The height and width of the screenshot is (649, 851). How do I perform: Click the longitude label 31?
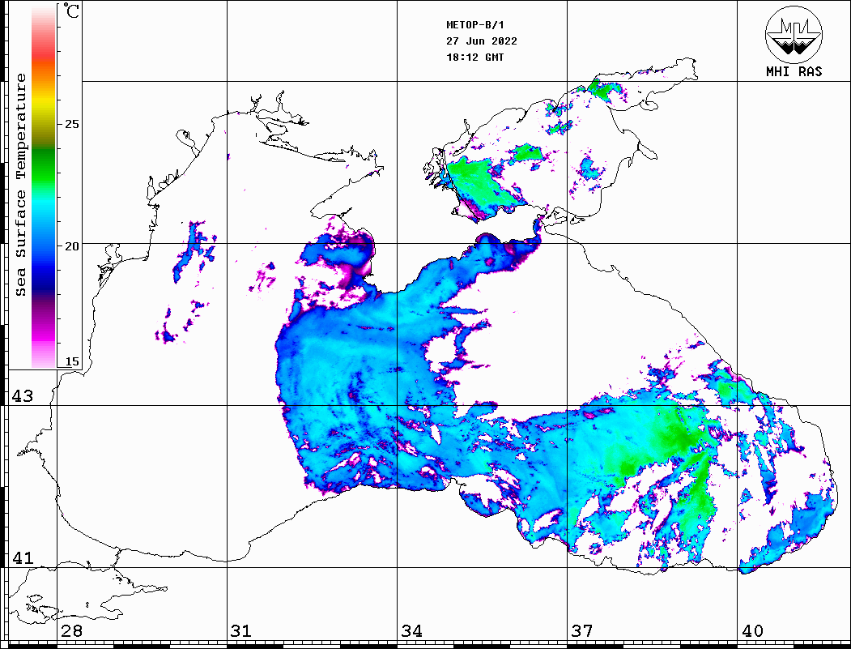(x=241, y=630)
